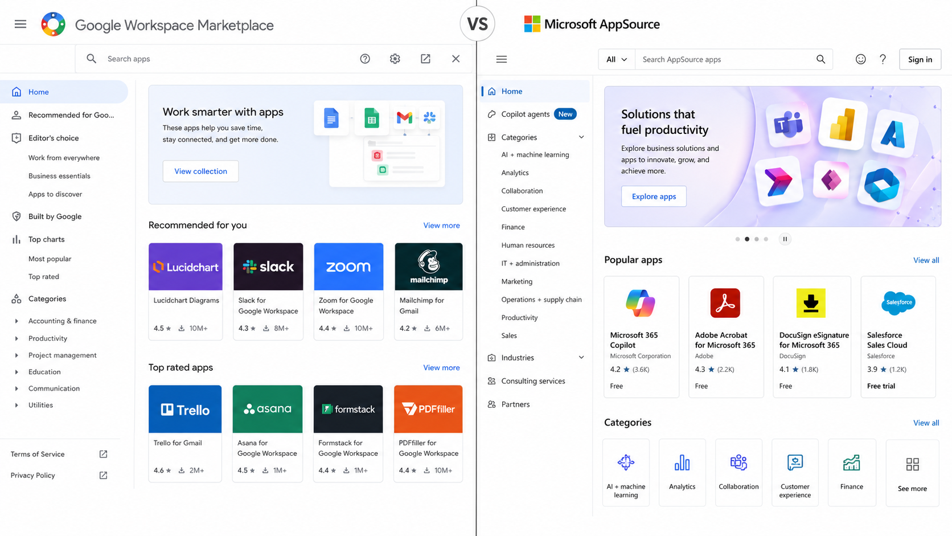Select the third carousel dot
Image resolution: width=952 pixels, height=536 pixels.
click(x=757, y=239)
